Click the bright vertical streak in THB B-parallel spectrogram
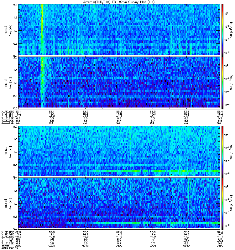This screenshot has height=250, width=235. (x=43, y=82)
